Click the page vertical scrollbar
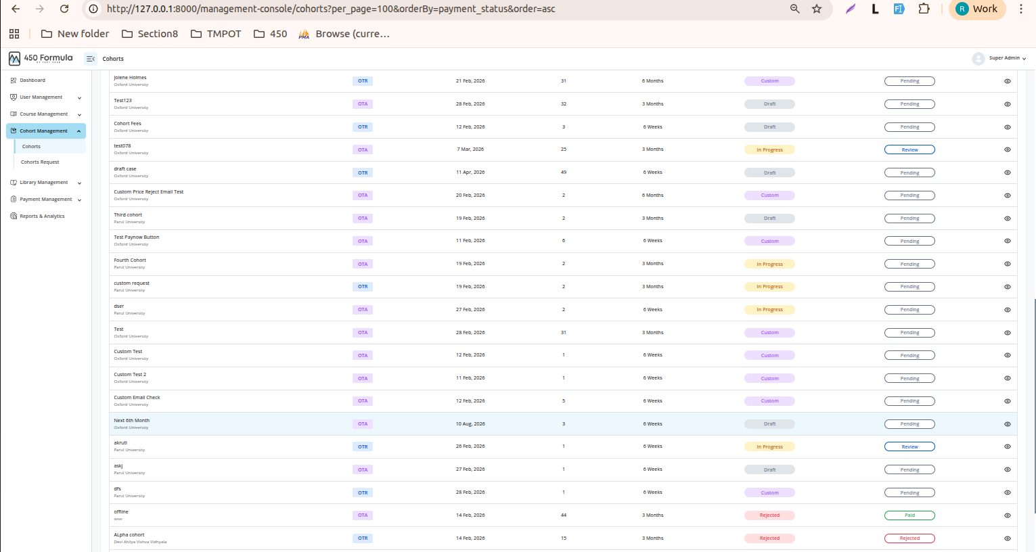Screen dimensions: 1036x552 tap(1033, 406)
